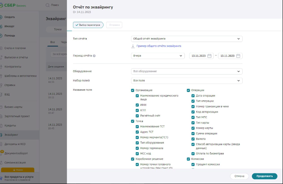
Task: Open Счета и платежи in sidebar
Action: (x=15, y=48)
